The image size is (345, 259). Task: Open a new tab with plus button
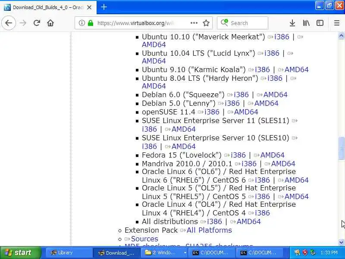coord(104,7)
